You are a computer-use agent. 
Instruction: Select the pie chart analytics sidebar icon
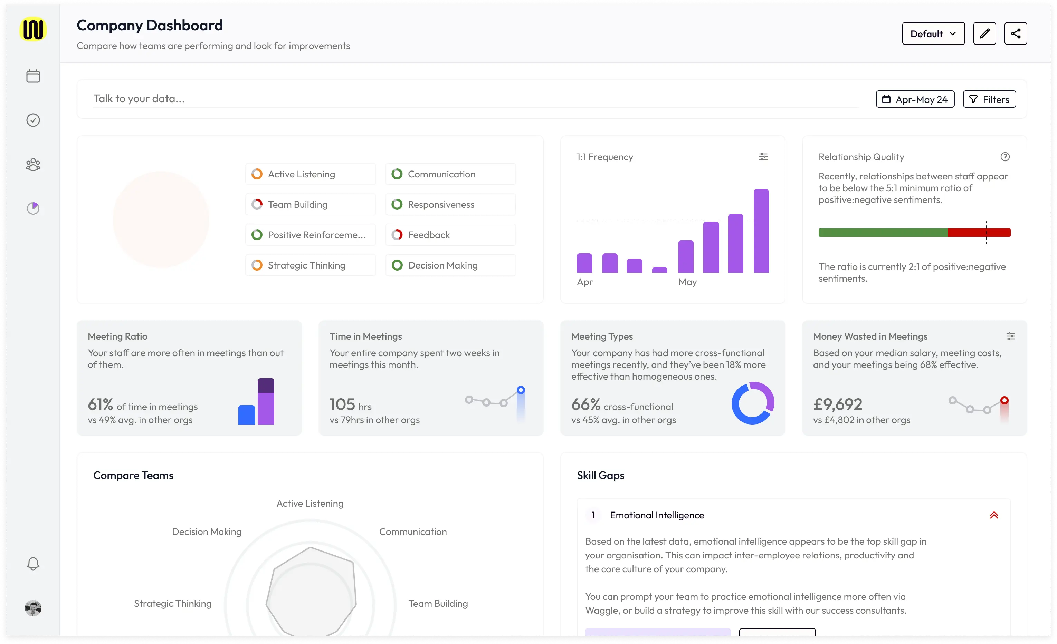[33, 208]
